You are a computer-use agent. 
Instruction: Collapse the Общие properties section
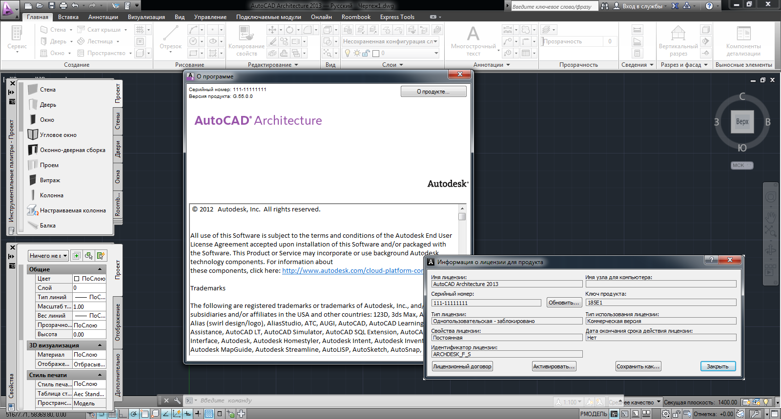coord(100,269)
